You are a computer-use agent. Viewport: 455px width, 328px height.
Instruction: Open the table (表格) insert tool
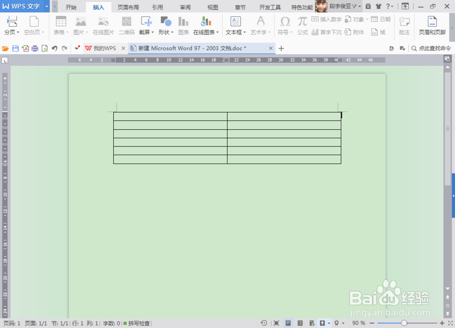pyautogui.click(x=61, y=25)
